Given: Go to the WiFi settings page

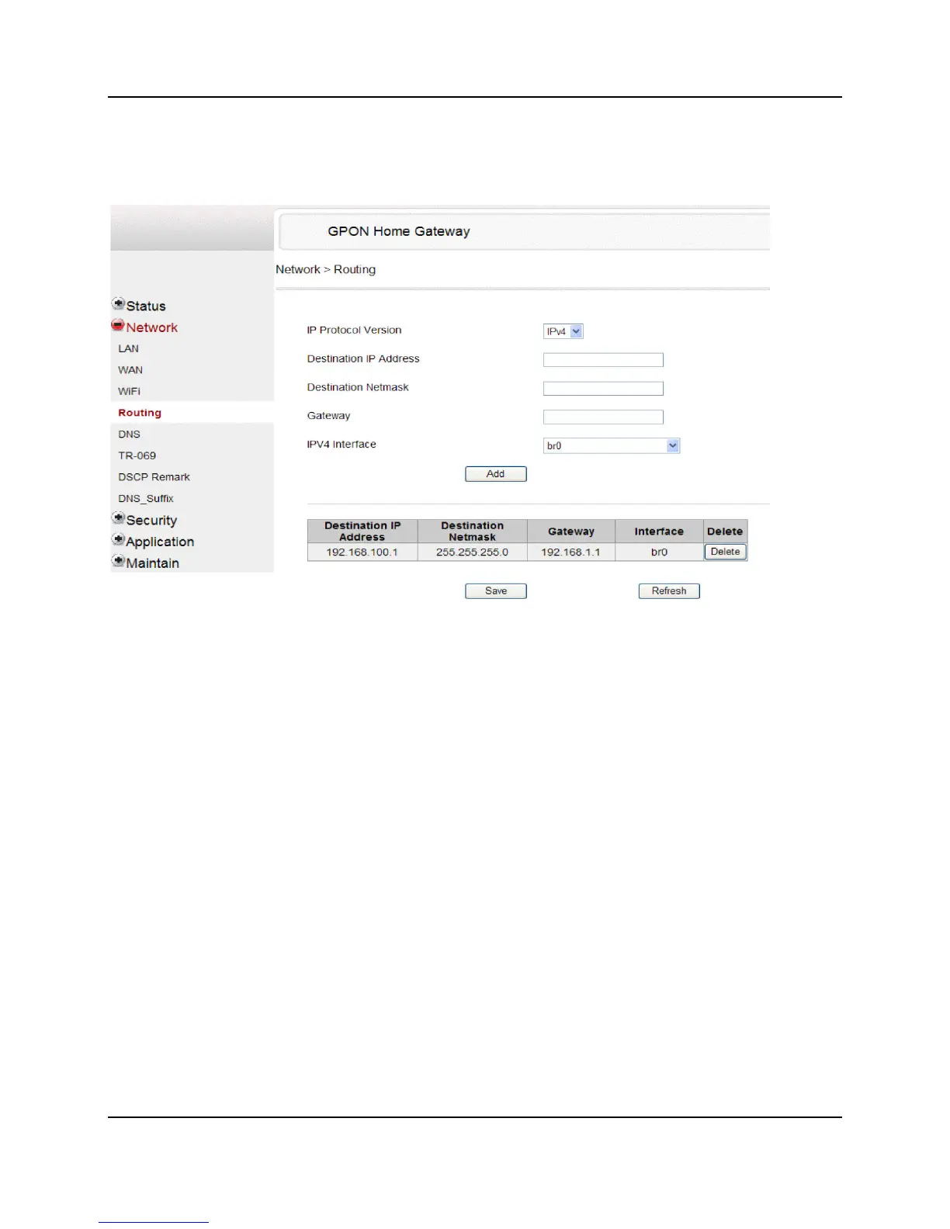Looking at the screenshot, I should point(130,391).
